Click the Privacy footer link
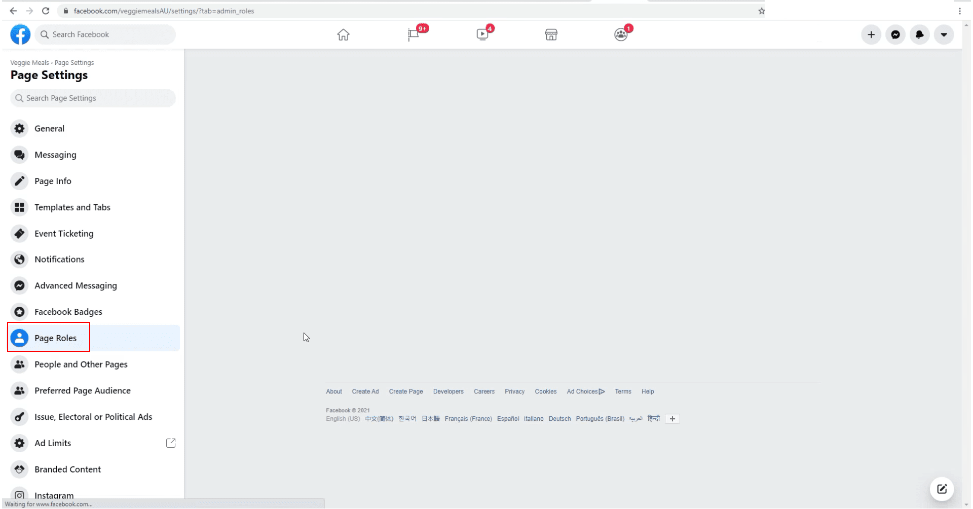 point(514,391)
